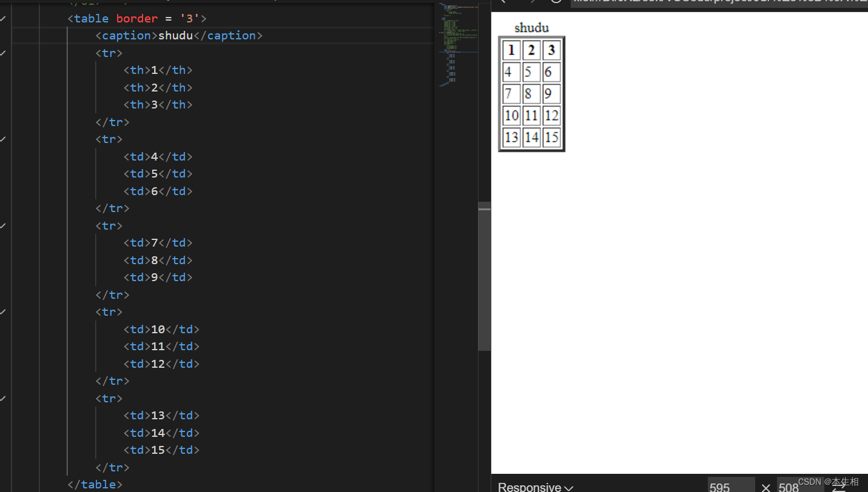This screenshot has height=492, width=868.
Task: Click the <td>15</td> code line
Action: tap(162, 450)
